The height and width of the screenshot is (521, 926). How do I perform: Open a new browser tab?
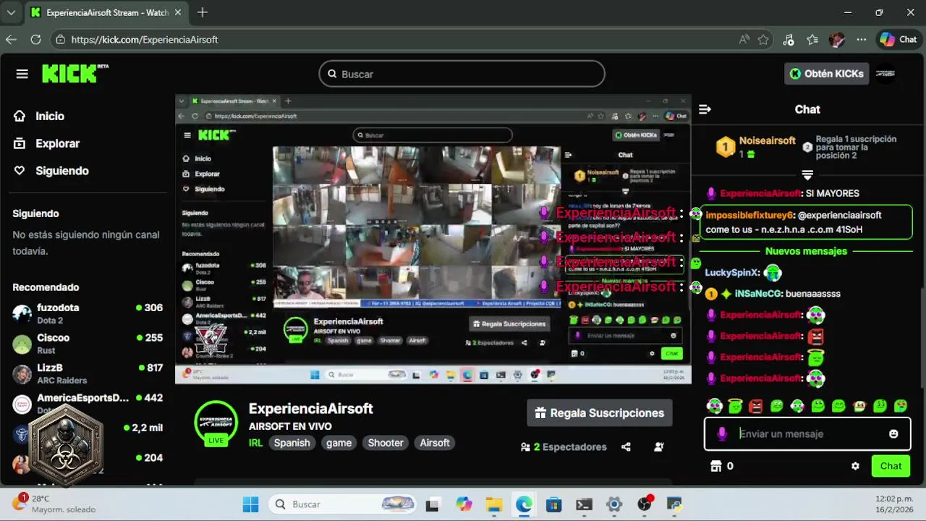point(203,12)
